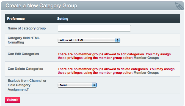The height and width of the screenshot is (106, 185).
Task: Click the red edit categories warning message
Action: tap(114, 56)
